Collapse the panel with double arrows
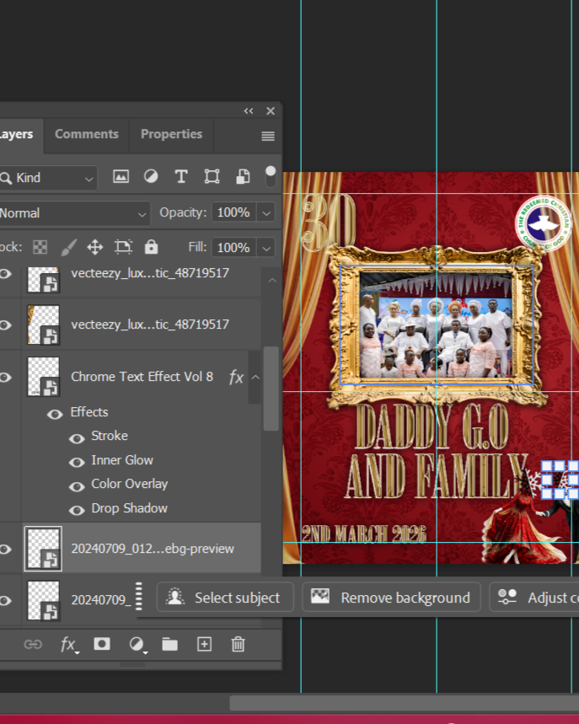Image resolution: width=579 pixels, height=724 pixels. 249,110
